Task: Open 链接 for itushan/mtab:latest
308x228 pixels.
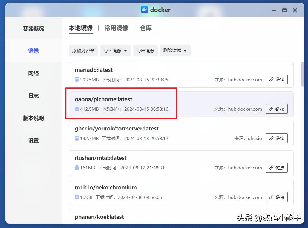Action: pyautogui.click(x=277, y=168)
